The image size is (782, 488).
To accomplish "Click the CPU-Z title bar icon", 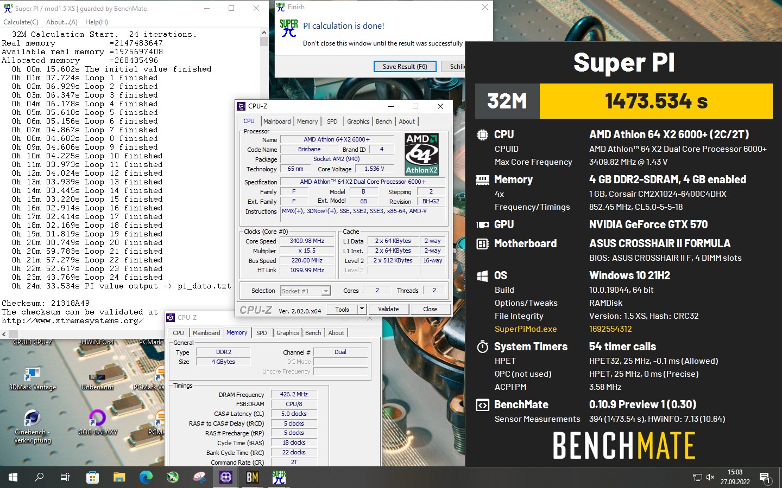I will click(x=242, y=106).
